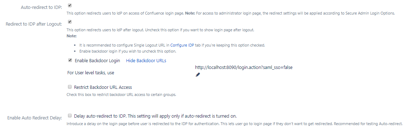The width and height of the screenshot is (409, 129).
Task: Edit the backdoor URL with pencil icon
Action: [x=198, y=75]
